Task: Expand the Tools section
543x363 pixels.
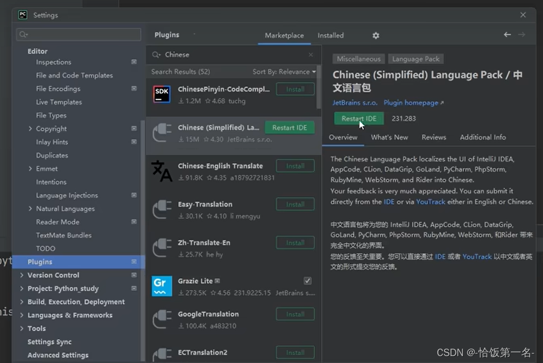Action: click(22, 328)
